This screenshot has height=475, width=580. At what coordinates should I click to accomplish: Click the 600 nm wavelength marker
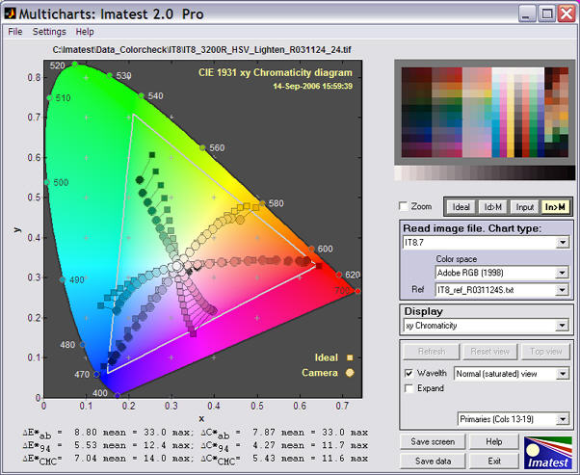(x=311, y=249)
